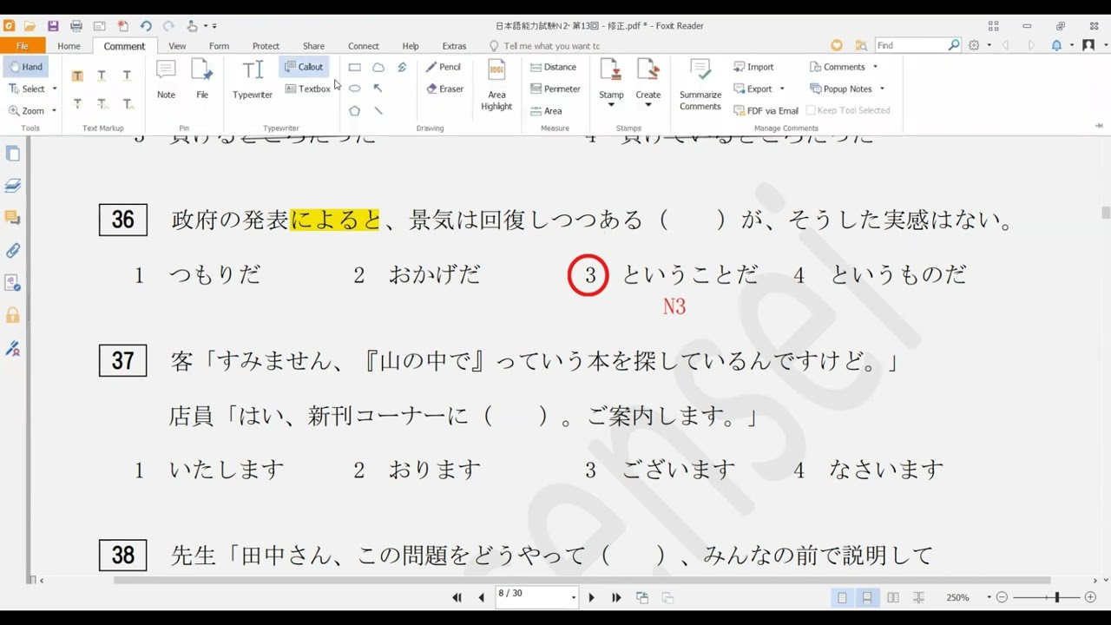The width and height of the screenshot is (1111, 625).
Task: Click in the Find search field
Action: tap(910, 45)
